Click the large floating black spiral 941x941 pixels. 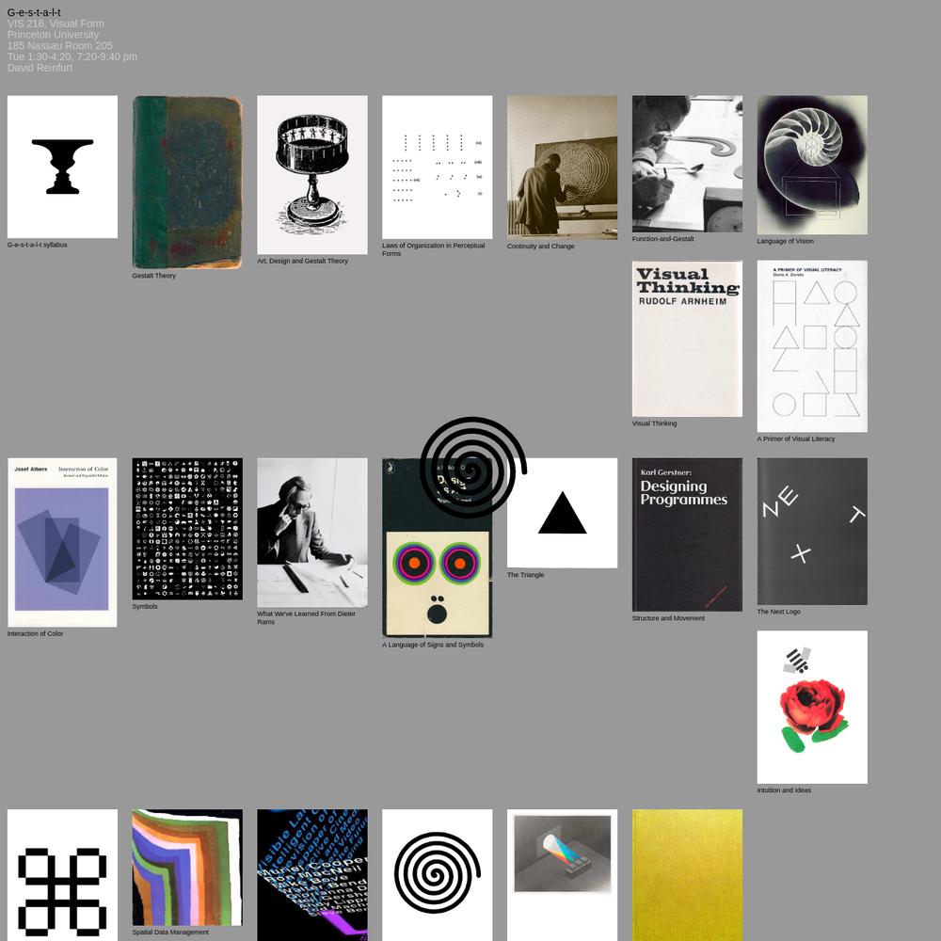pos(473,468)
